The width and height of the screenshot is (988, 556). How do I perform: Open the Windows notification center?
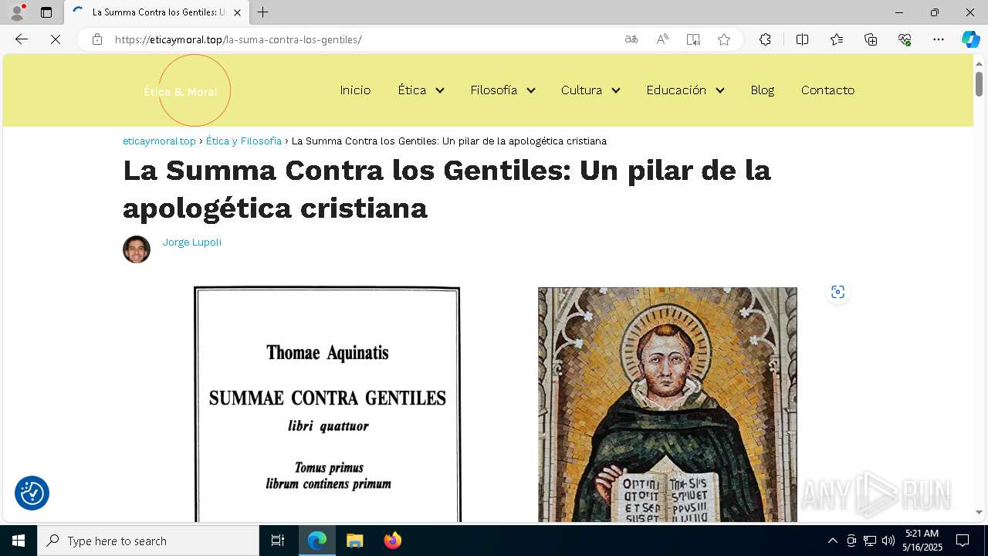click(963, 541)
